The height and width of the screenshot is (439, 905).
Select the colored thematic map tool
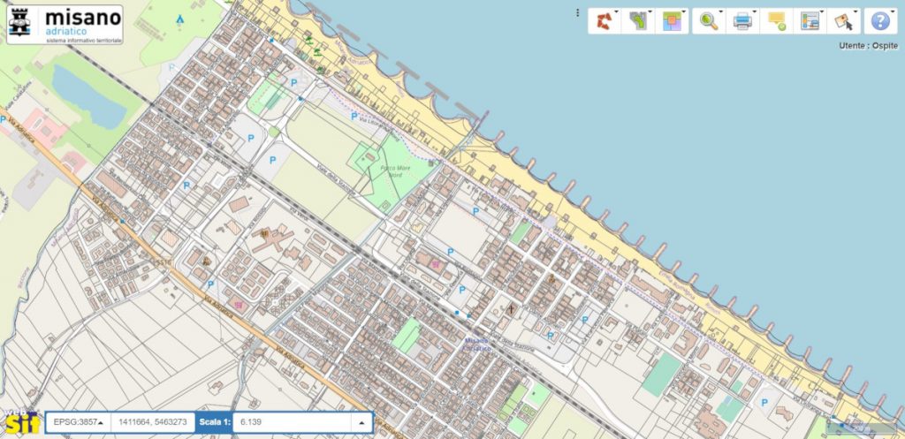[672, 21]
